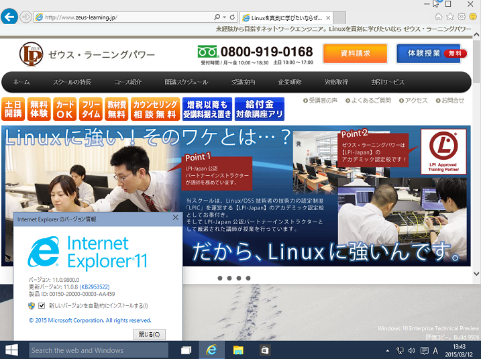Click page scrollbar up arrow

[x=476, y=35]
